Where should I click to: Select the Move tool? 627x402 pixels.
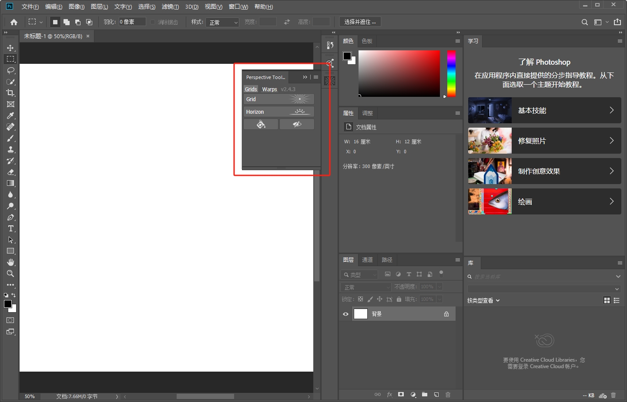point(10,48)
